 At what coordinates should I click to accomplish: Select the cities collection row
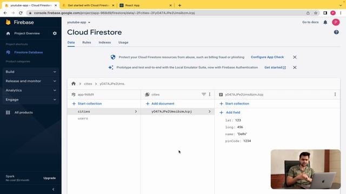coord(104,112)
